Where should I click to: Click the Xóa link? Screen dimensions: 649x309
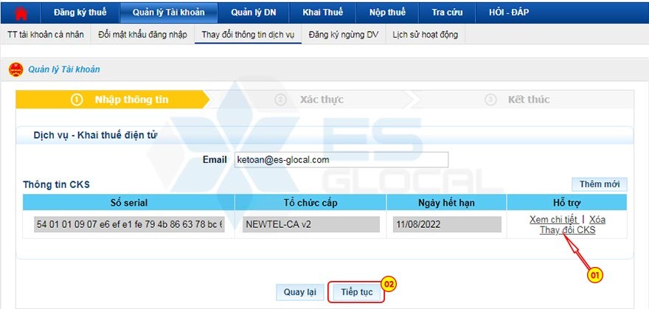597,219
